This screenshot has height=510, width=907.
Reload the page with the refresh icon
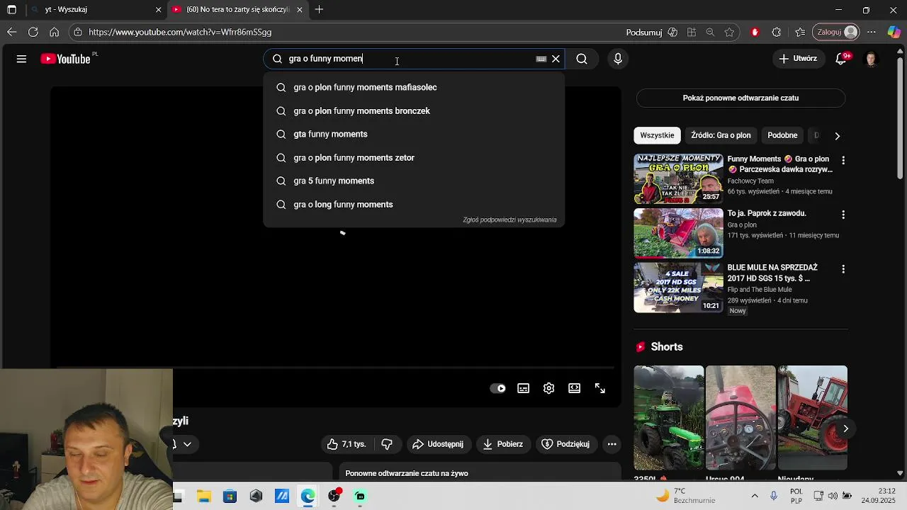33,32
